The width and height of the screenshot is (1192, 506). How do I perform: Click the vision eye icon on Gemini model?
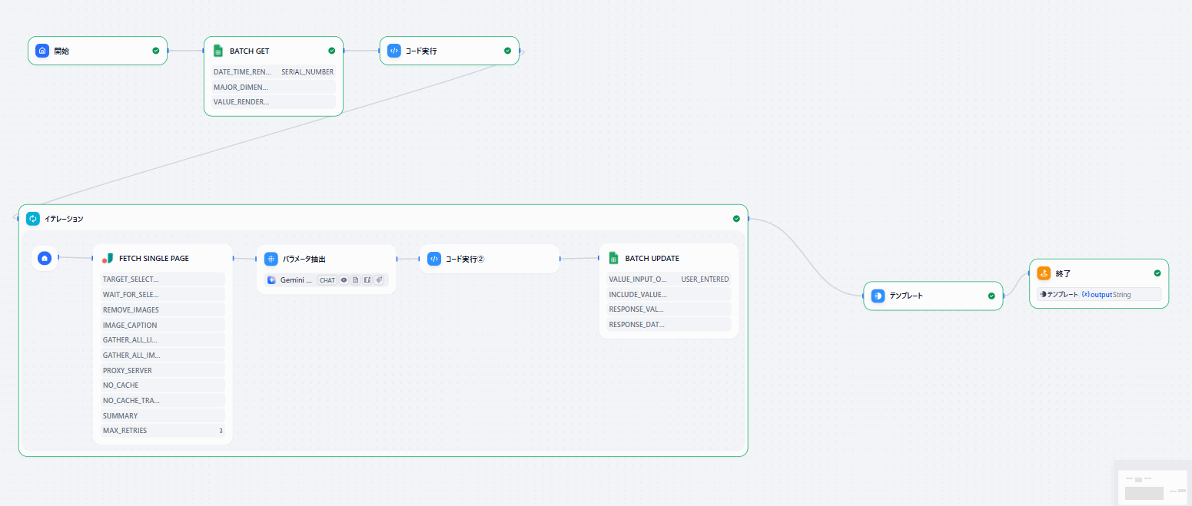click(x=344, y=280)
